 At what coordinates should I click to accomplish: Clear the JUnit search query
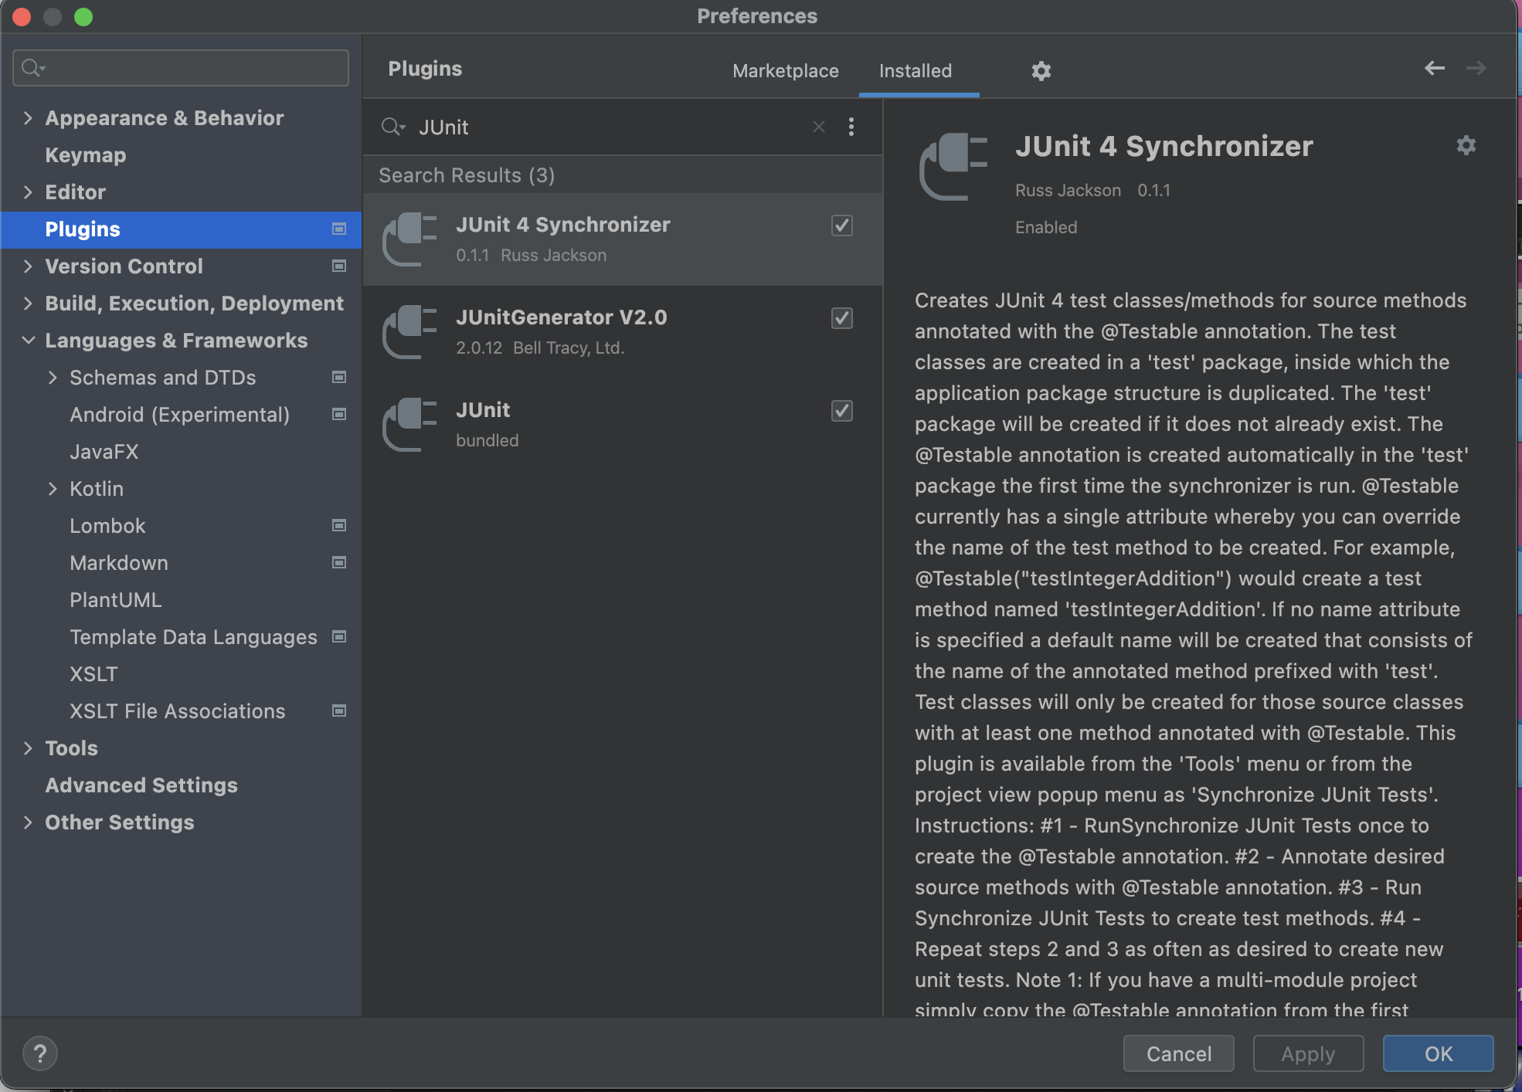coord(818,127)
